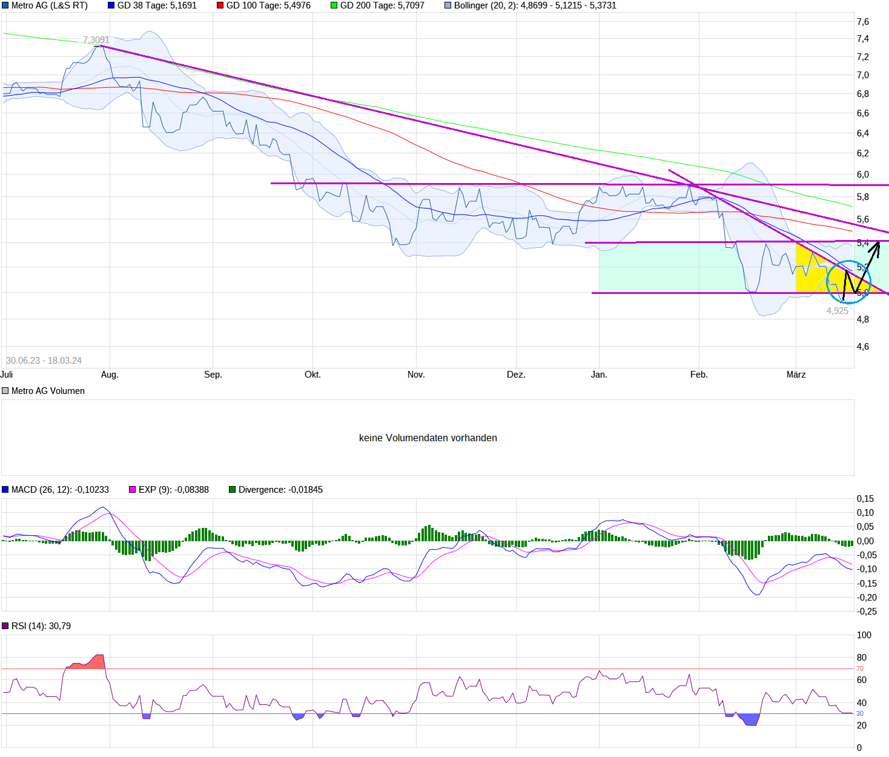Click the date range 30.06.23 - 18.03.24
The height and width of the screenshot is (757, 889).
coord(44,361)
